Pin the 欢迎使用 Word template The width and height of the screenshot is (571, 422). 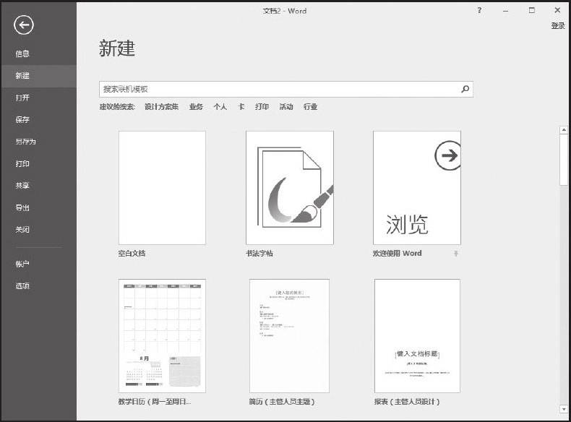click(456, 254)
